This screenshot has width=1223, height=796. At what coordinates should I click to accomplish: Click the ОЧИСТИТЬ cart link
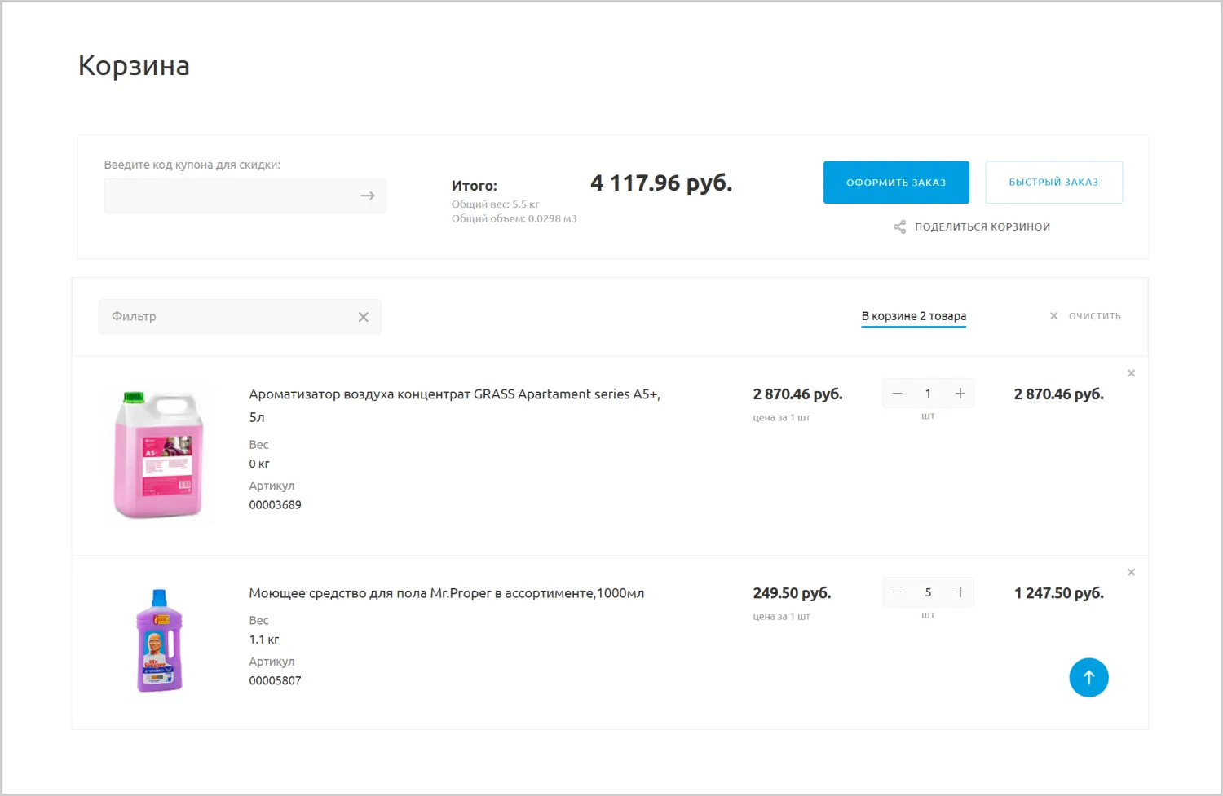tap(1094, 316)
